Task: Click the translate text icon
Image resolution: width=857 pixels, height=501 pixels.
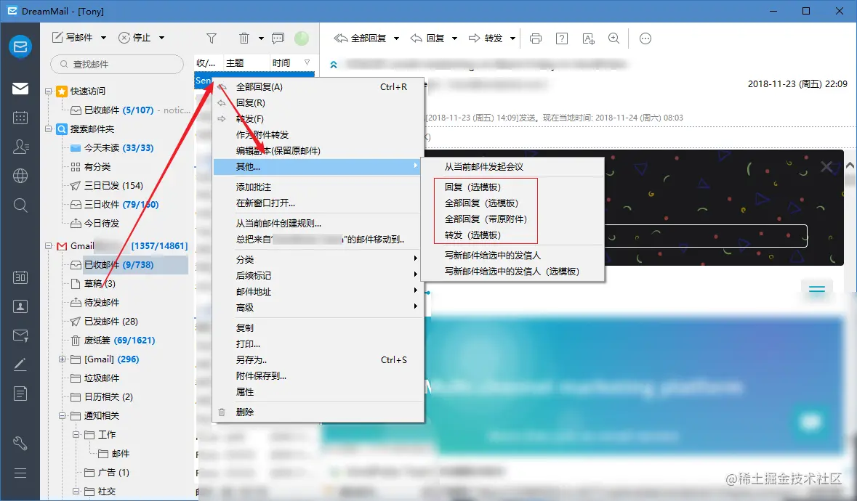Action: coord(589,38)
